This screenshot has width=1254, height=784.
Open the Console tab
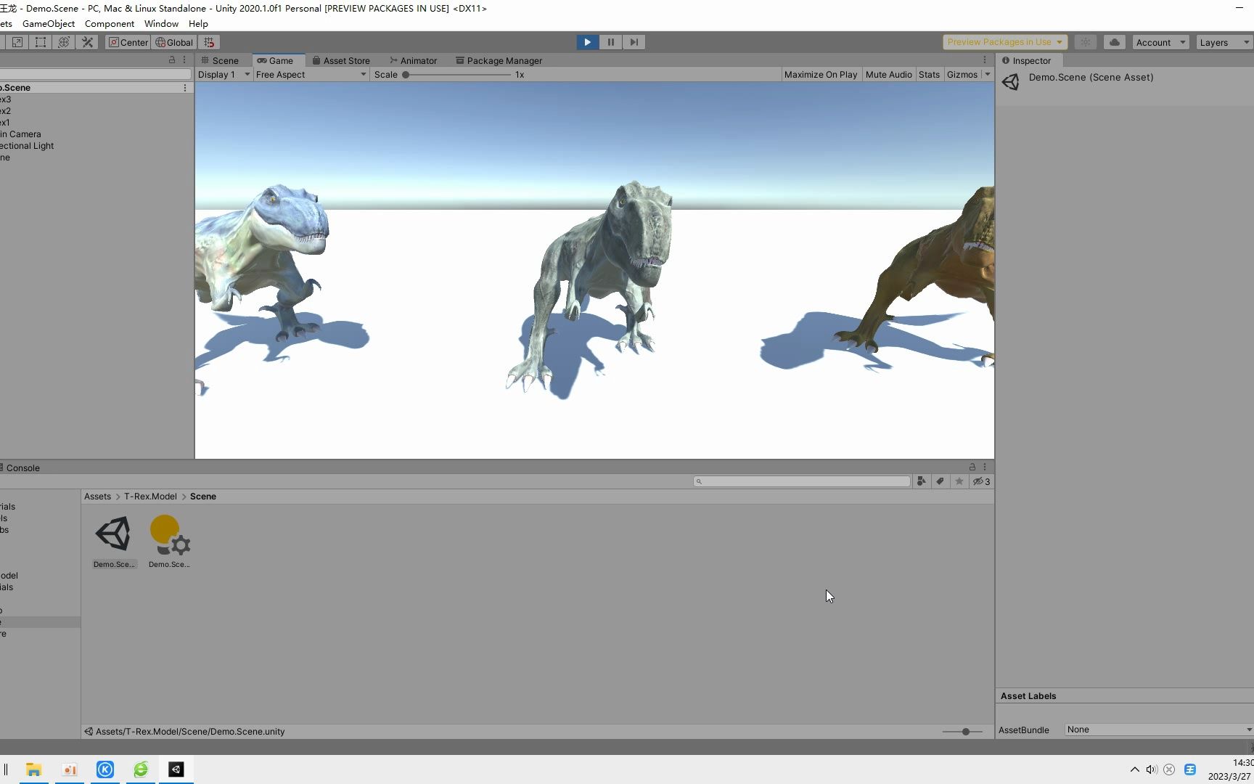click(20, 467)
